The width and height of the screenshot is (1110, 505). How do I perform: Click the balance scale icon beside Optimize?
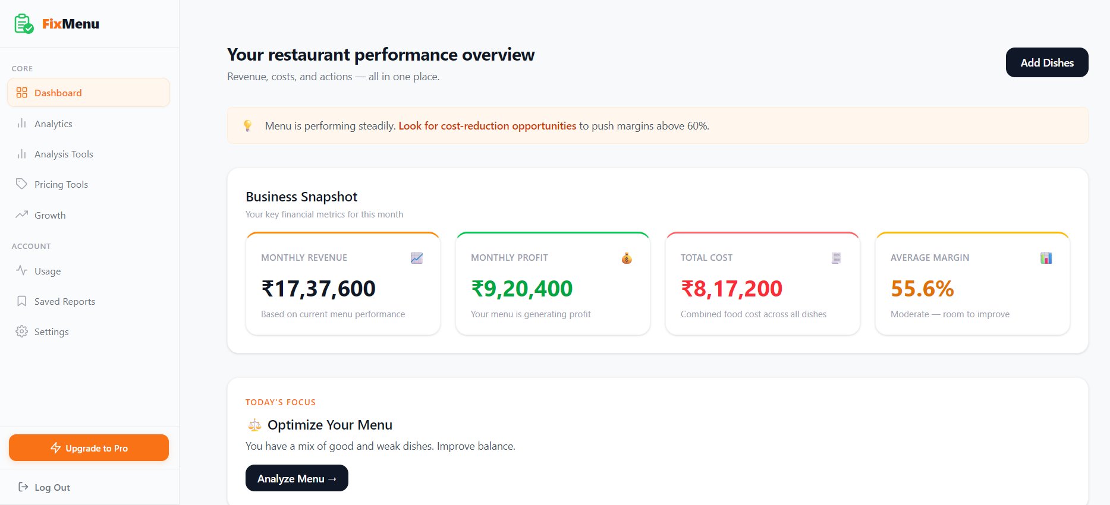[254, 425]
